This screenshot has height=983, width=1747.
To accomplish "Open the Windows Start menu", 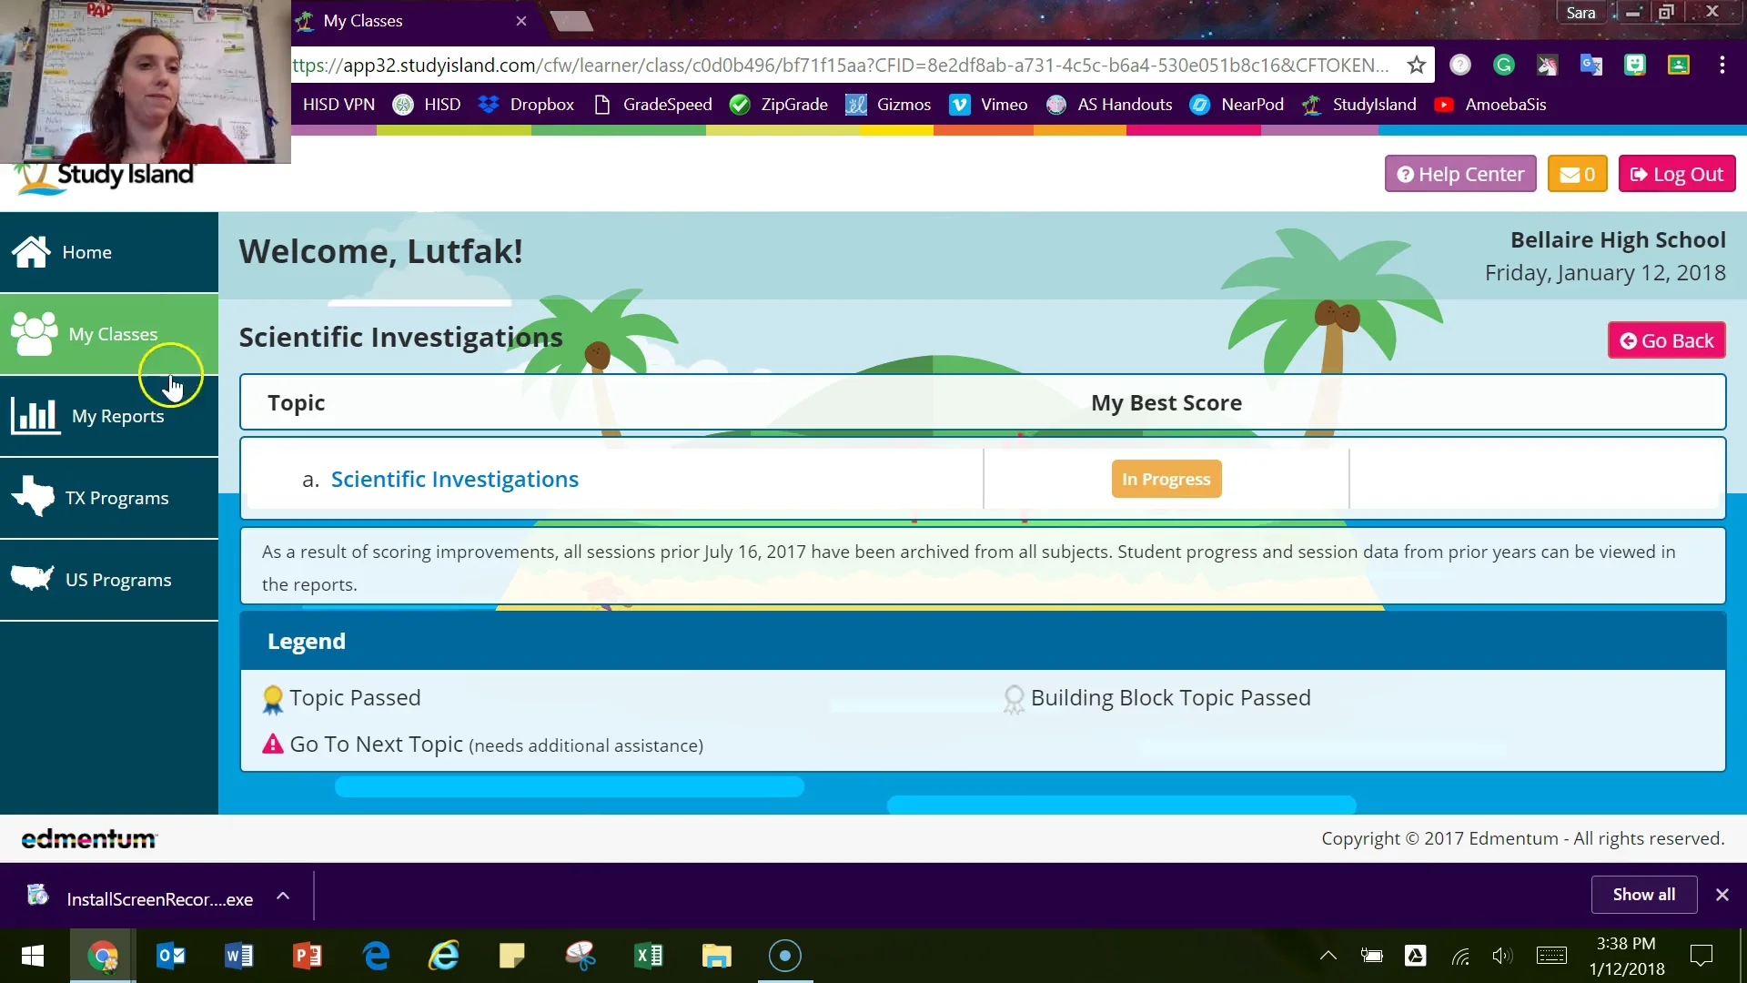I will click(x=33, y=956).
